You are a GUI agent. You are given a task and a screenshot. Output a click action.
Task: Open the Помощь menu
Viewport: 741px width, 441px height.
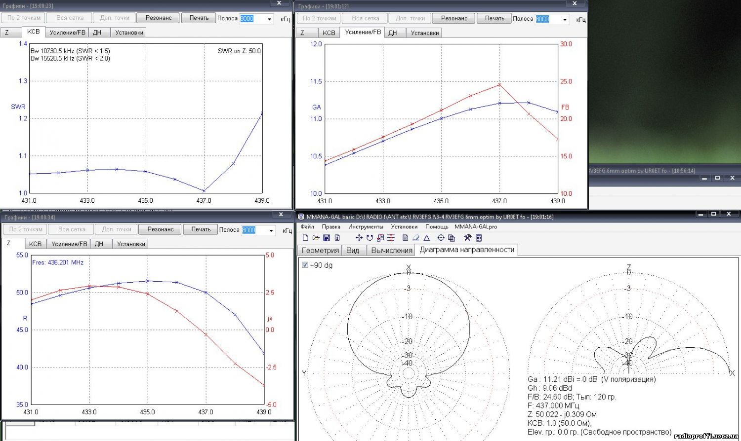tap(437, 227)
